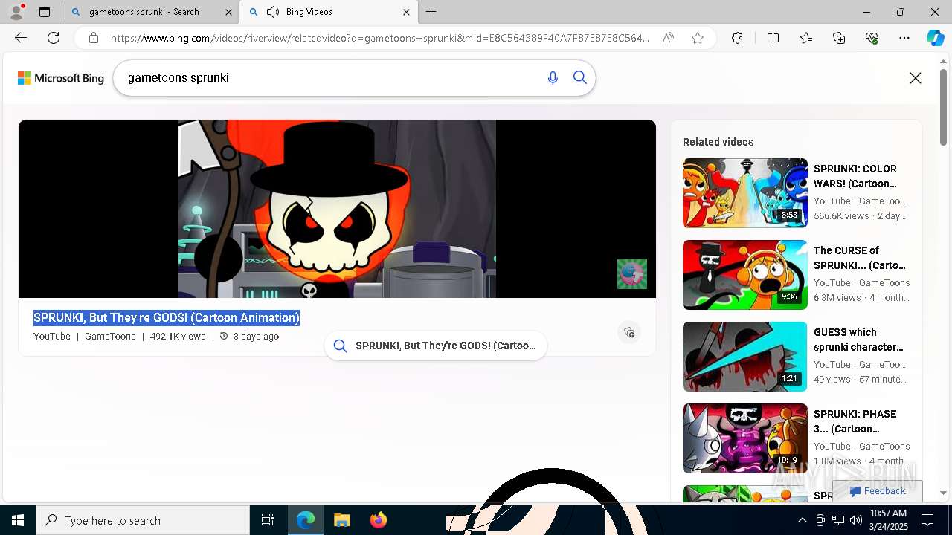Open the volume tray icon
Image resolution: width=952 pixels, height=535 pixels.
[x=855, y=520]
